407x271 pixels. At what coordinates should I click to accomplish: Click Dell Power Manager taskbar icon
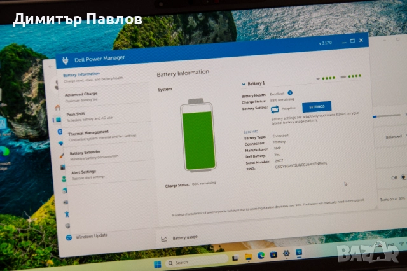[x=299, y=253]
